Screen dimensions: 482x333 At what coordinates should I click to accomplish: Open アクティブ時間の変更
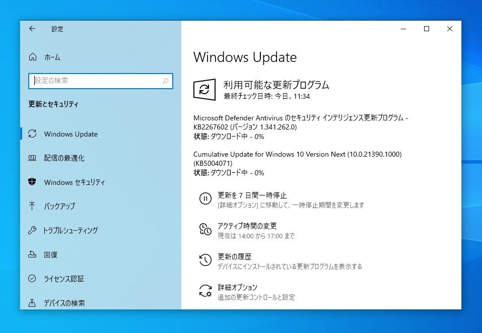pos(247,226)
